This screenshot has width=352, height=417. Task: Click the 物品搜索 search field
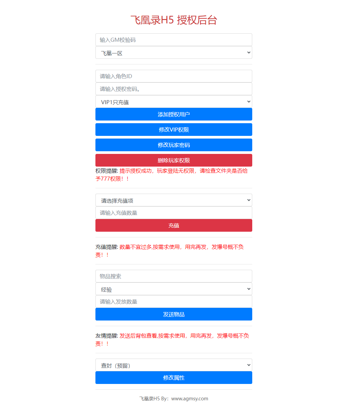173,276
